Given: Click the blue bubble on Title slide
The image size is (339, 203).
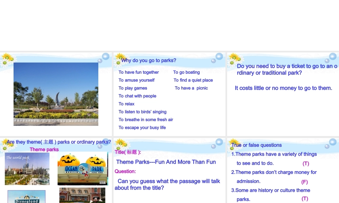Looking at the screenshot, I should pos(219,142).
